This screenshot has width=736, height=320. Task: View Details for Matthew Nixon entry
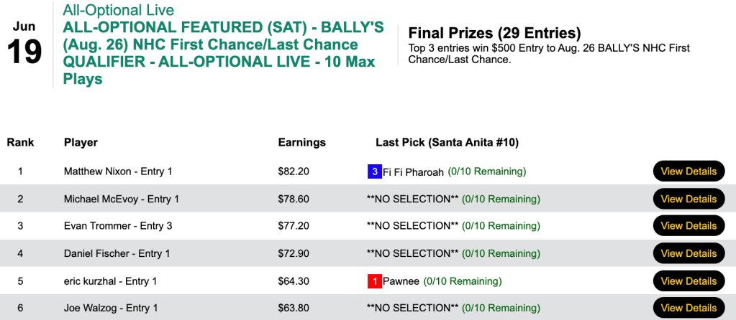click(x=689, y=171)
